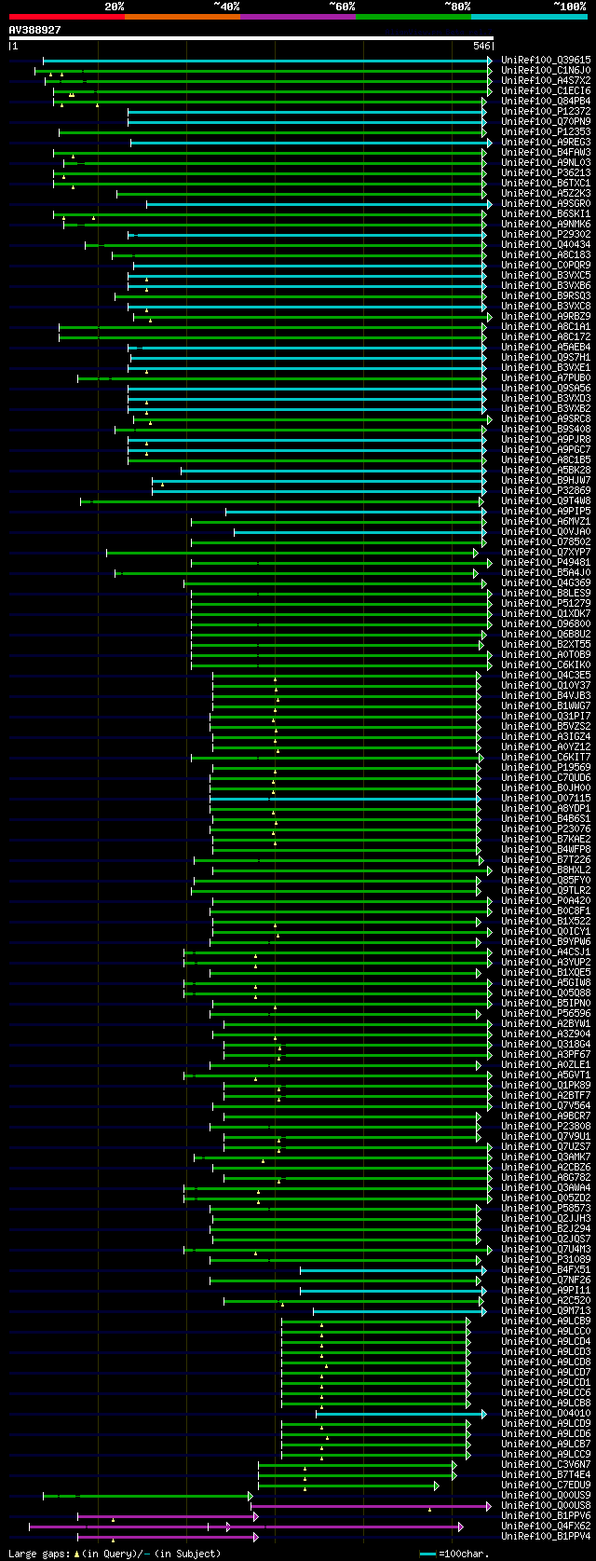Click the Large gaps legend text
The height and width of the screenshot is (1561, 596).
[x=115, y=1553]
